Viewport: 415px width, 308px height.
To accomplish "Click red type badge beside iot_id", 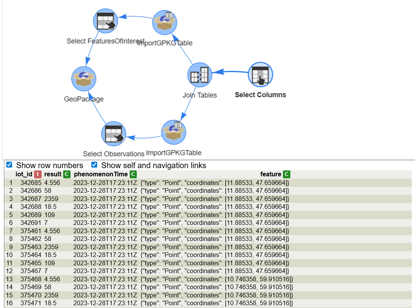I will coord(38,174).
